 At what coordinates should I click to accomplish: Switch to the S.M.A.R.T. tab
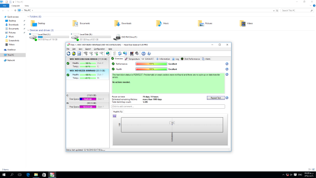(148, 59)
